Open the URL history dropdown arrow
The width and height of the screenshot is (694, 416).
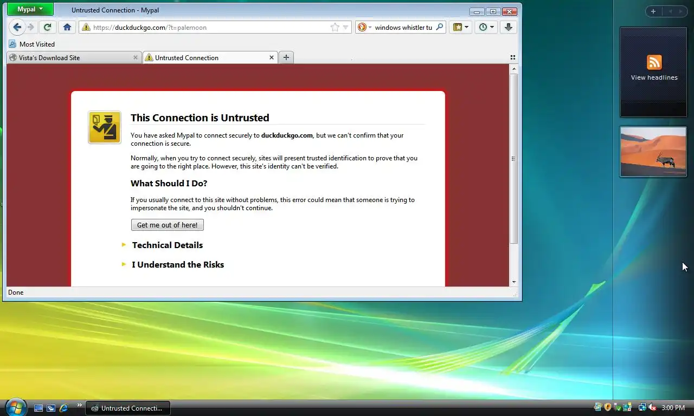point(345,27)
